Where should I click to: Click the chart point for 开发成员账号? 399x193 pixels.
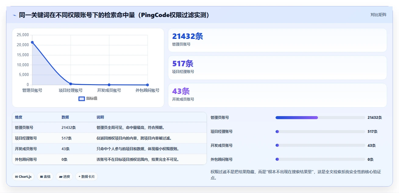(x=109, y=85)
